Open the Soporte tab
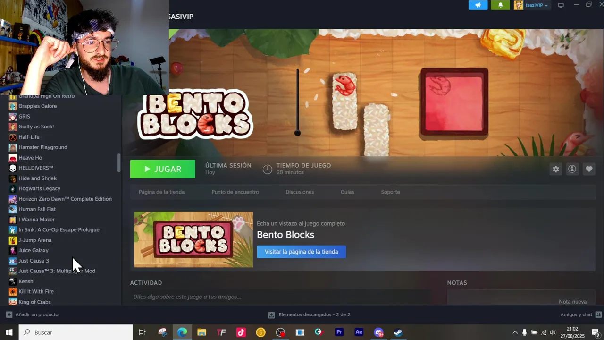Viewport: 604px width, 340px height. (x=390, y=192)
